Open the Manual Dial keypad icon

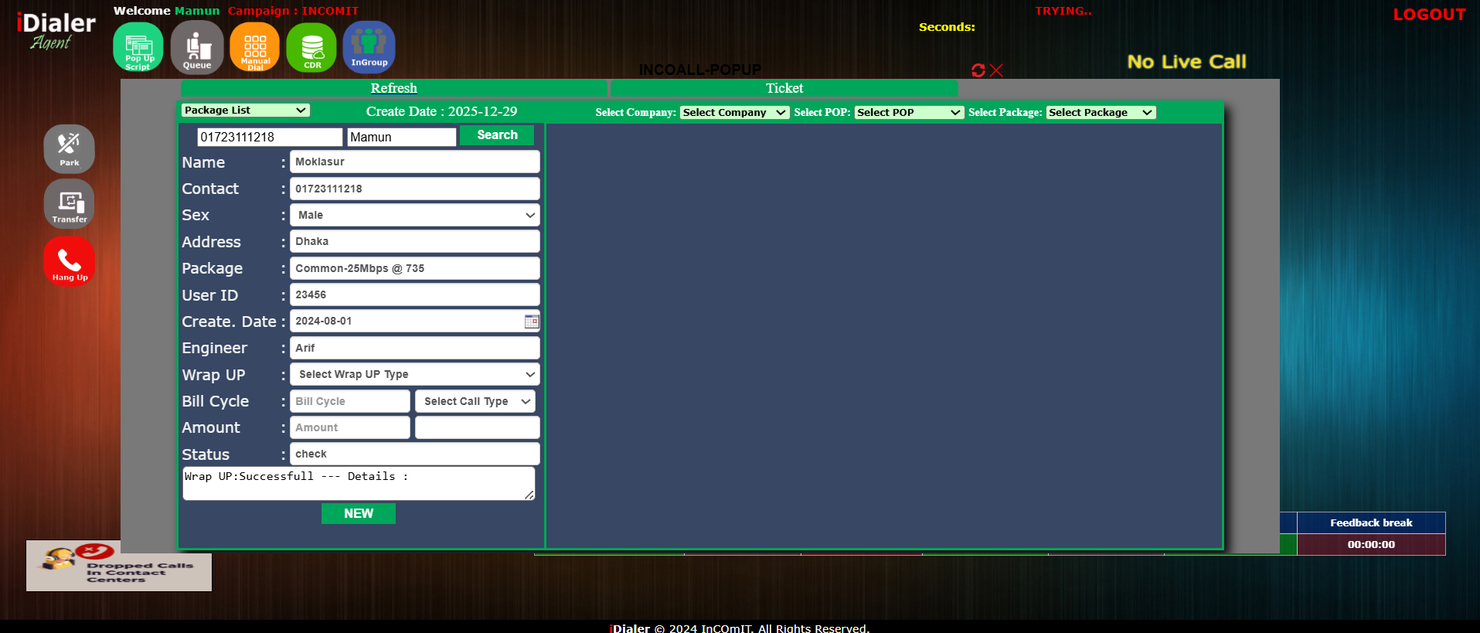click(255, 47)
